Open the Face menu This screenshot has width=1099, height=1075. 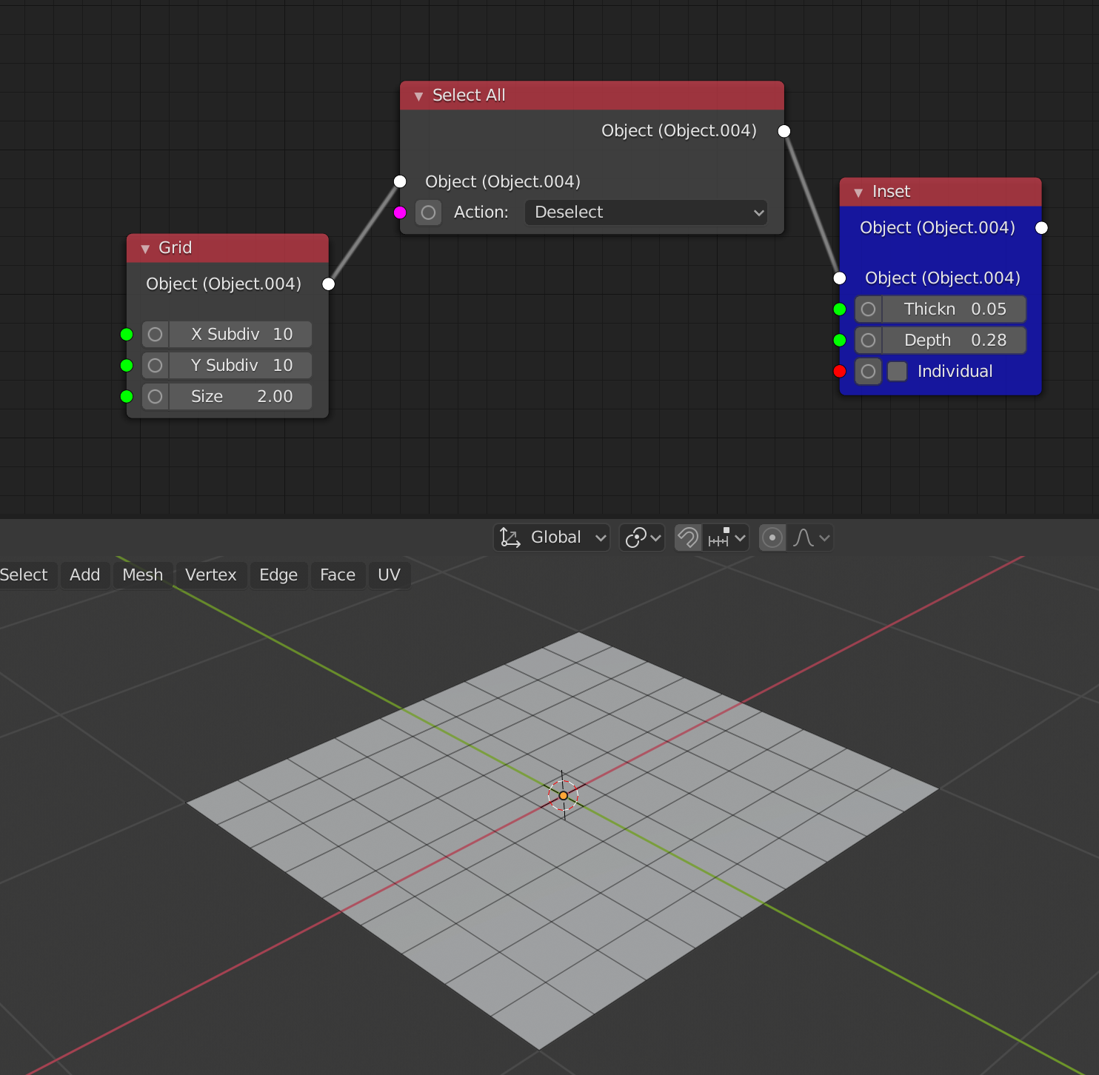click(x=338, y=575)
